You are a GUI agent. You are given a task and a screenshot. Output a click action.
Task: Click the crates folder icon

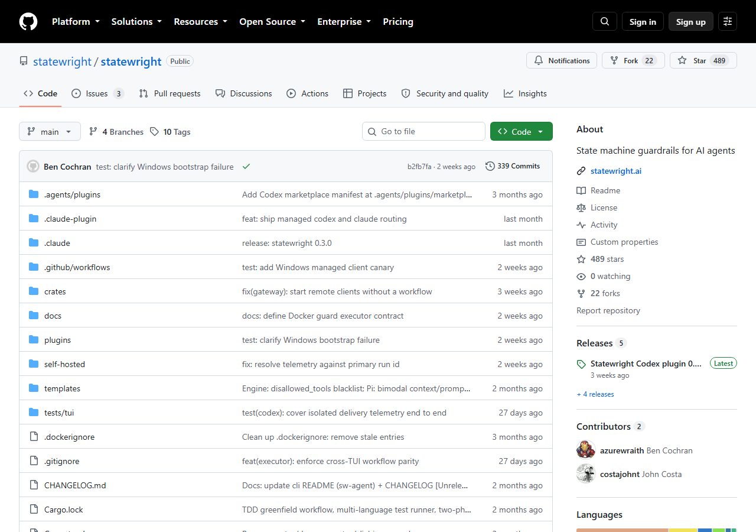click(34, 291)
